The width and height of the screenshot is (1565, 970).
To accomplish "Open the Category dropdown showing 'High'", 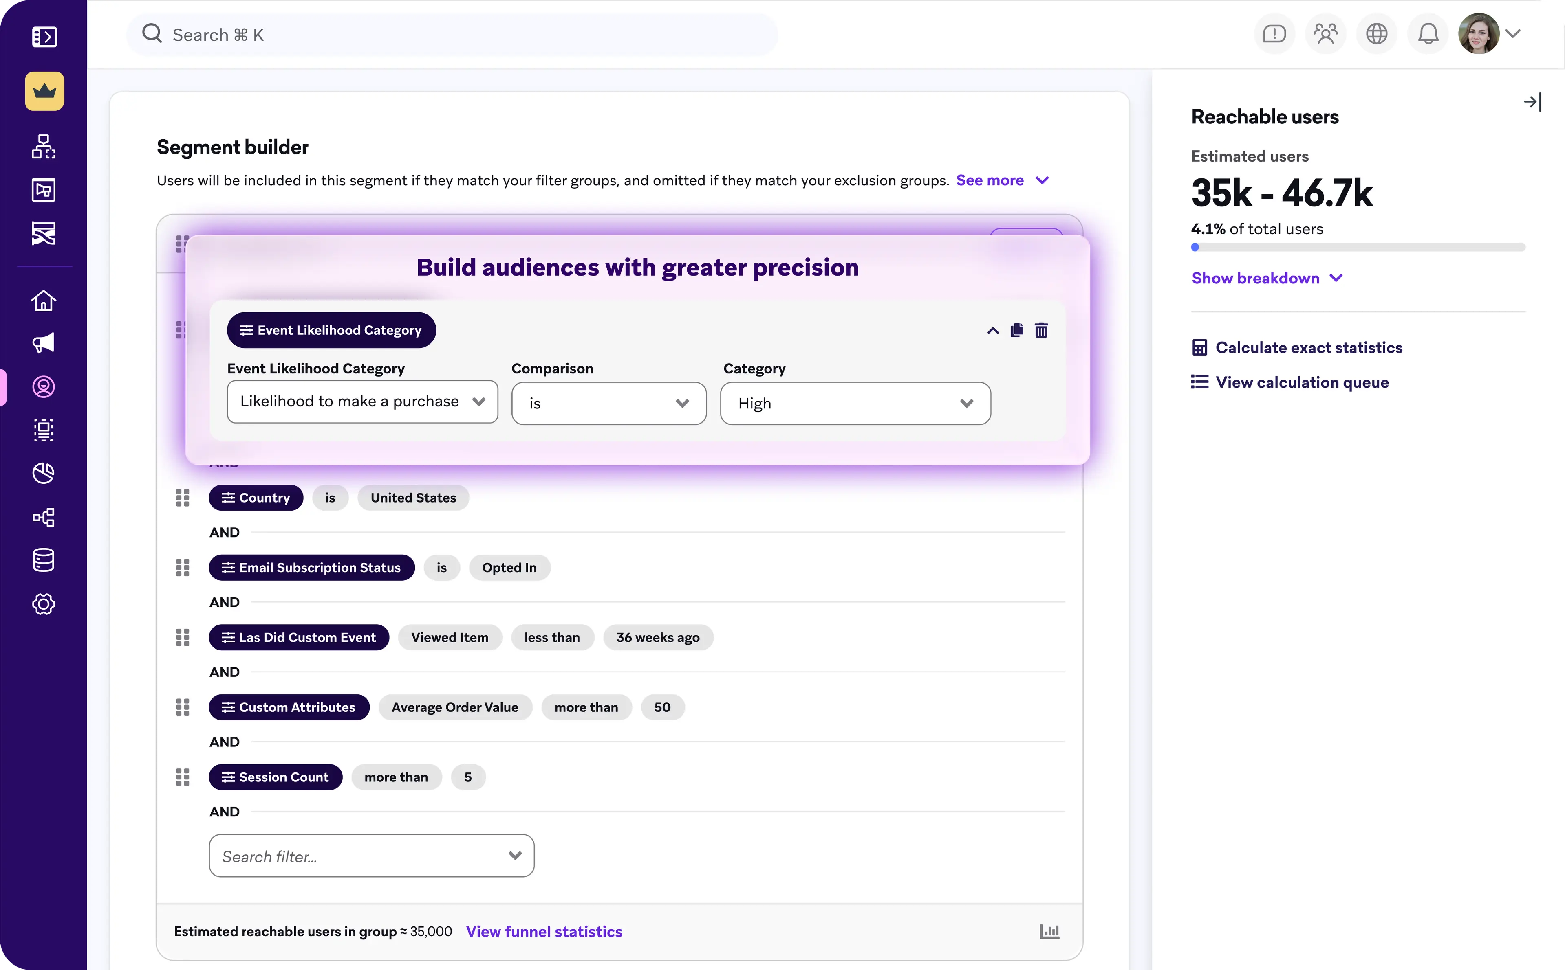I will tap(855, 403).
